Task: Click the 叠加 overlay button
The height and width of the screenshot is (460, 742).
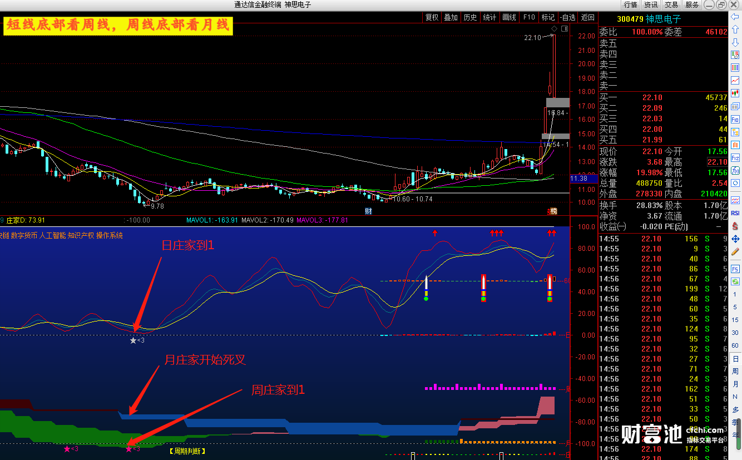Action: pos(451,17)
